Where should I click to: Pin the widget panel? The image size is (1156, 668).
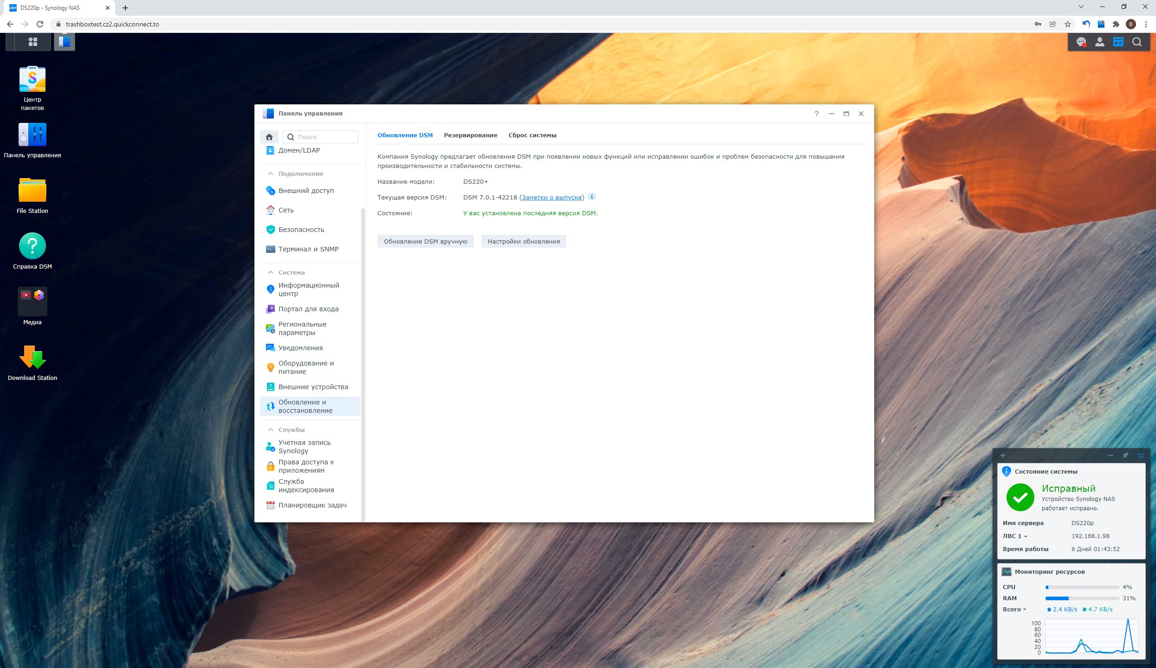(x=1125, y=456)
